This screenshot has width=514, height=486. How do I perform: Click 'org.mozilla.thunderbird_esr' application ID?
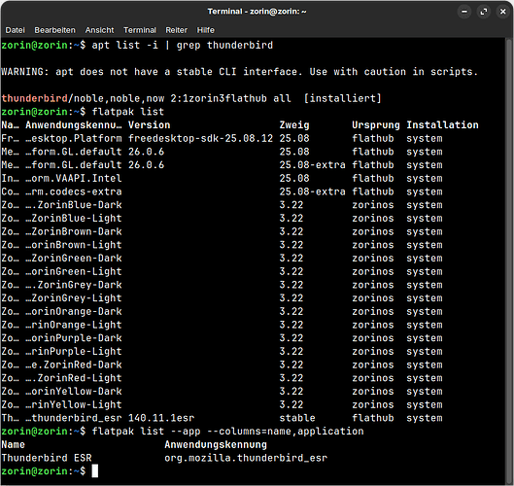(246, 458)
